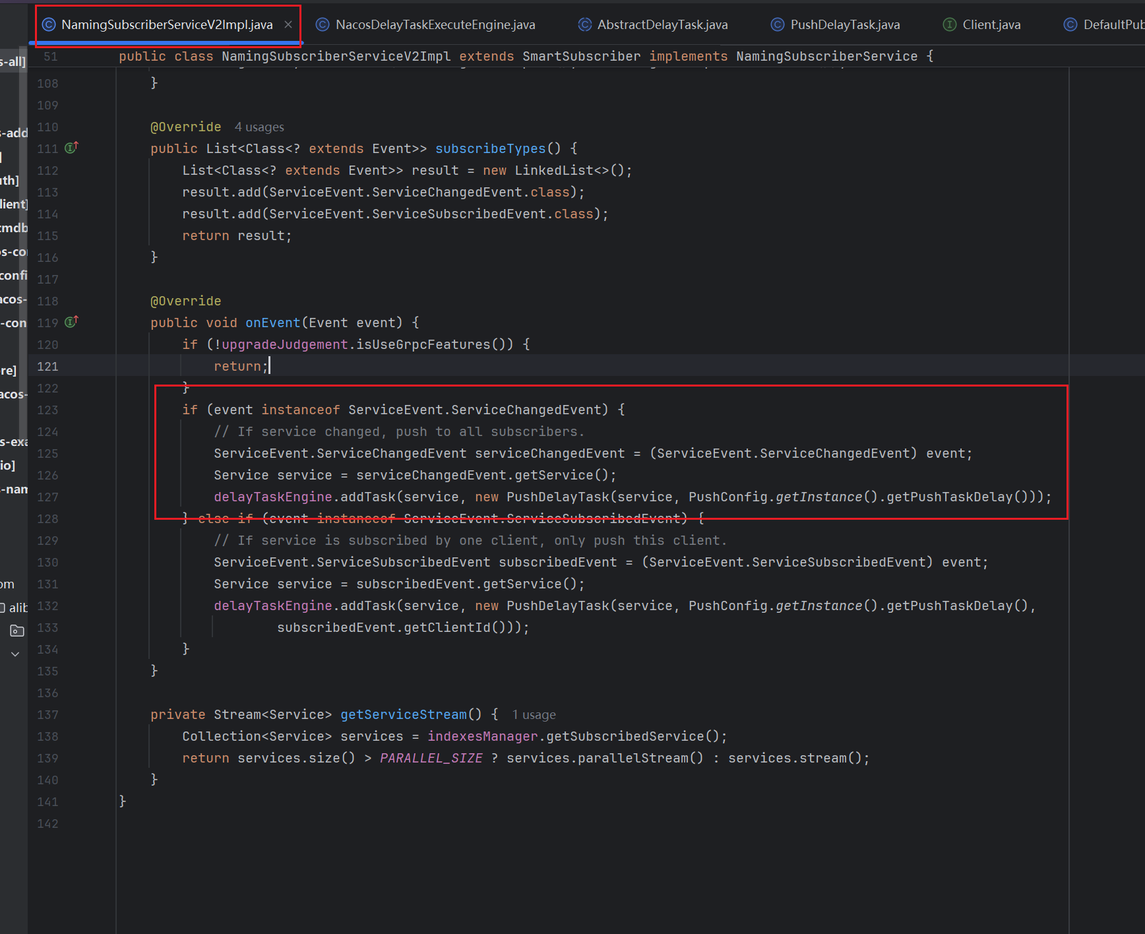This screenshot has height=934, width=1145.
Task: Open the AbstractDelayTask.java tab
Action: pyautogui.click(x=662, y=24)
